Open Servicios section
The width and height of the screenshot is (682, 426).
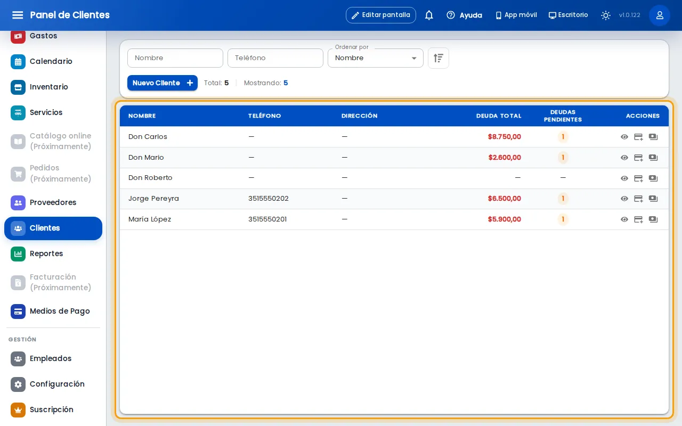pyautogui.click(x=53, y=112)
